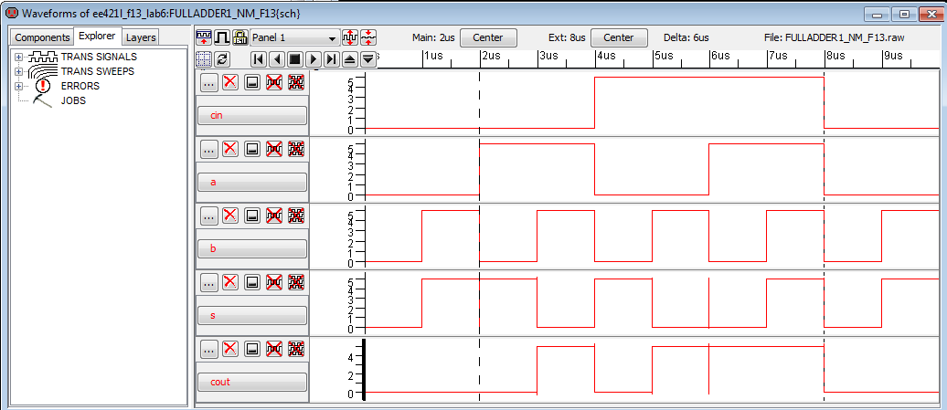Click the eject-style up arrow icon
This screenshot has width=947, height=410.
pyautogui.click(x=349, y=59)
